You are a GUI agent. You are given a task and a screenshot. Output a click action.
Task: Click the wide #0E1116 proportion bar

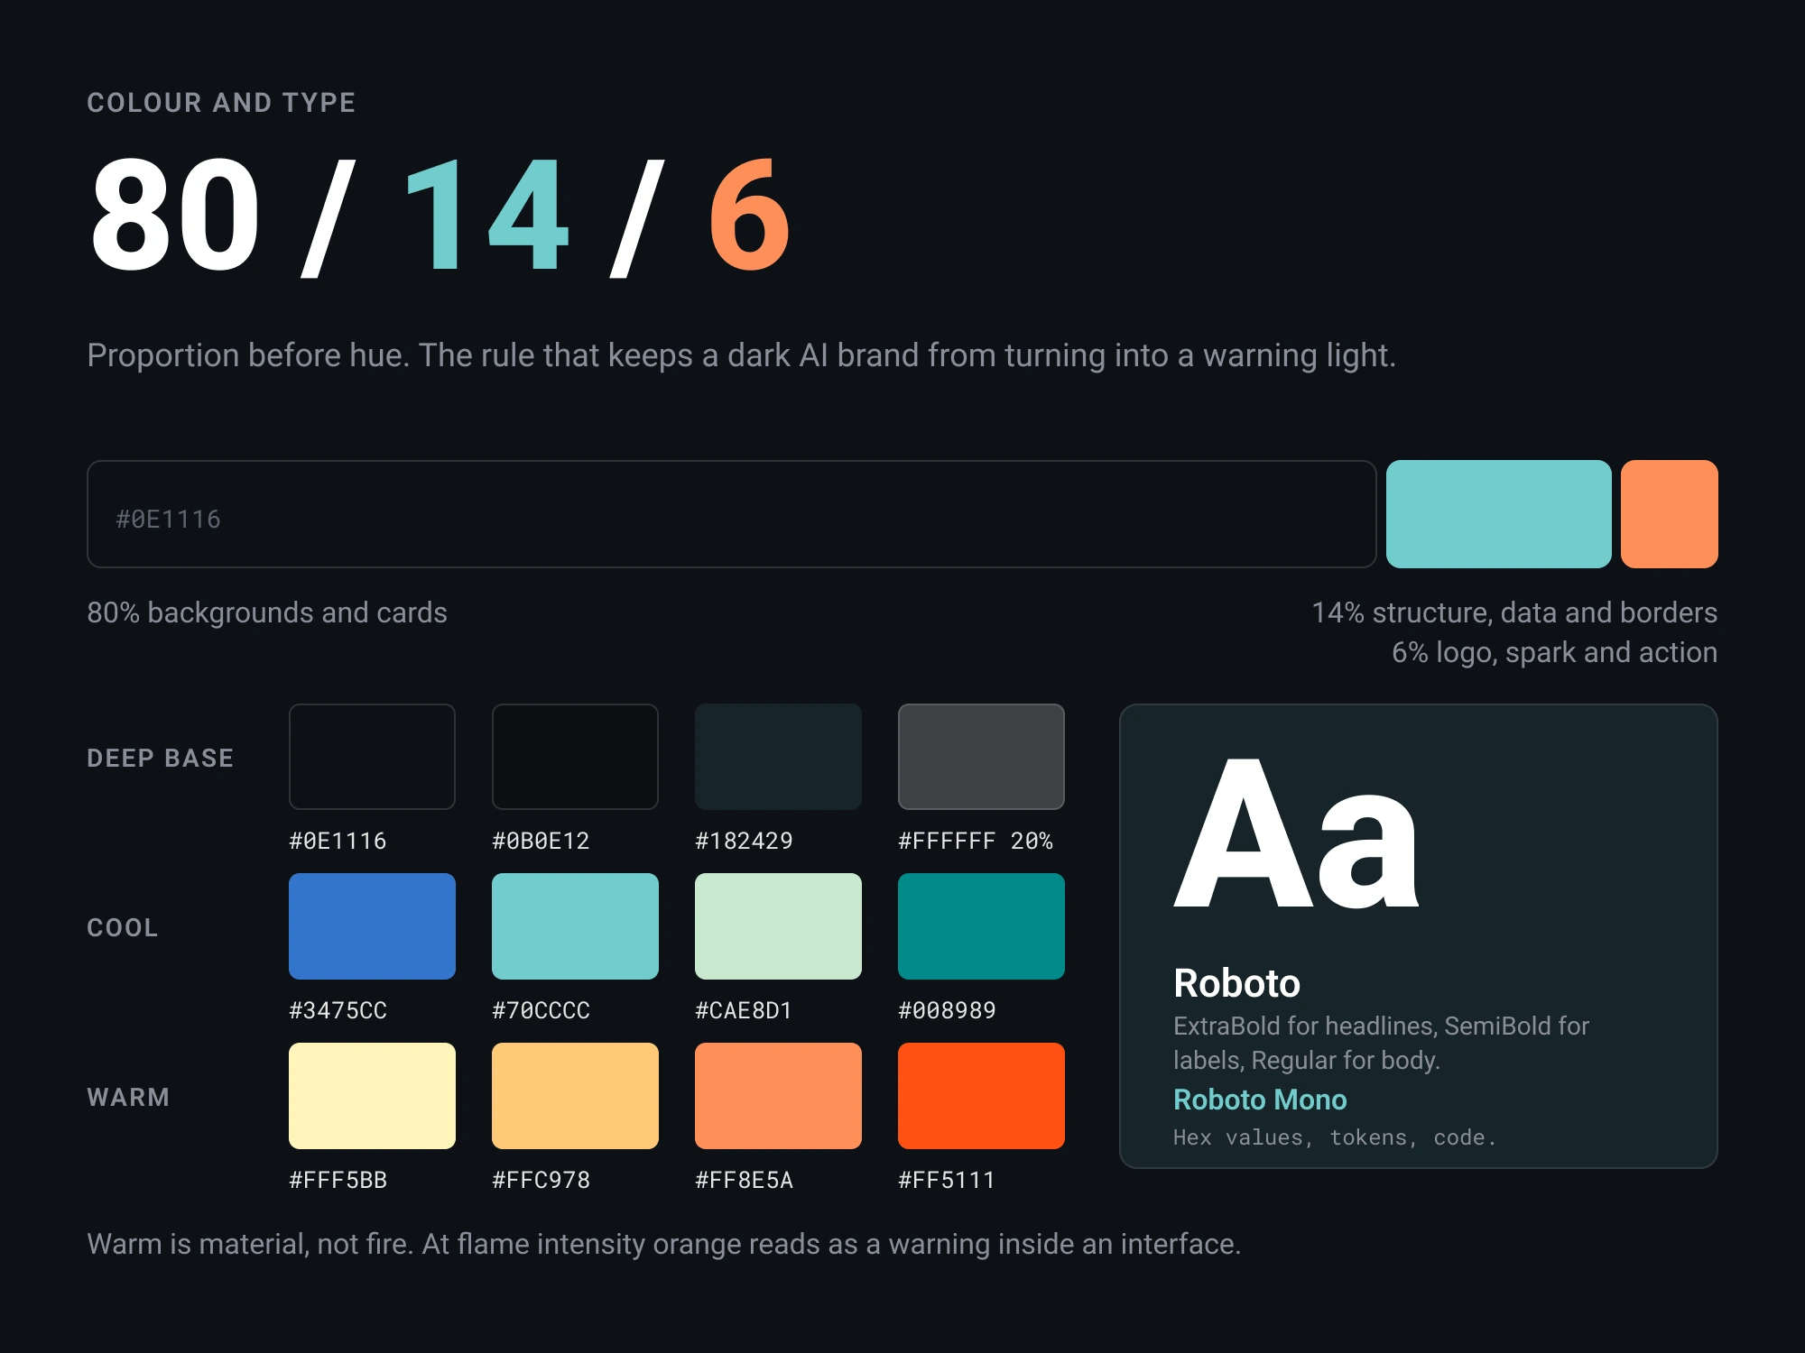pos(732,514)
